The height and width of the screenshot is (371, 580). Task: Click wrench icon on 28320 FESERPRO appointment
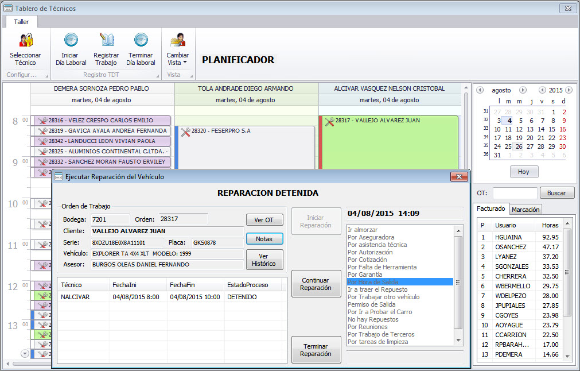(x=185, y=132)
